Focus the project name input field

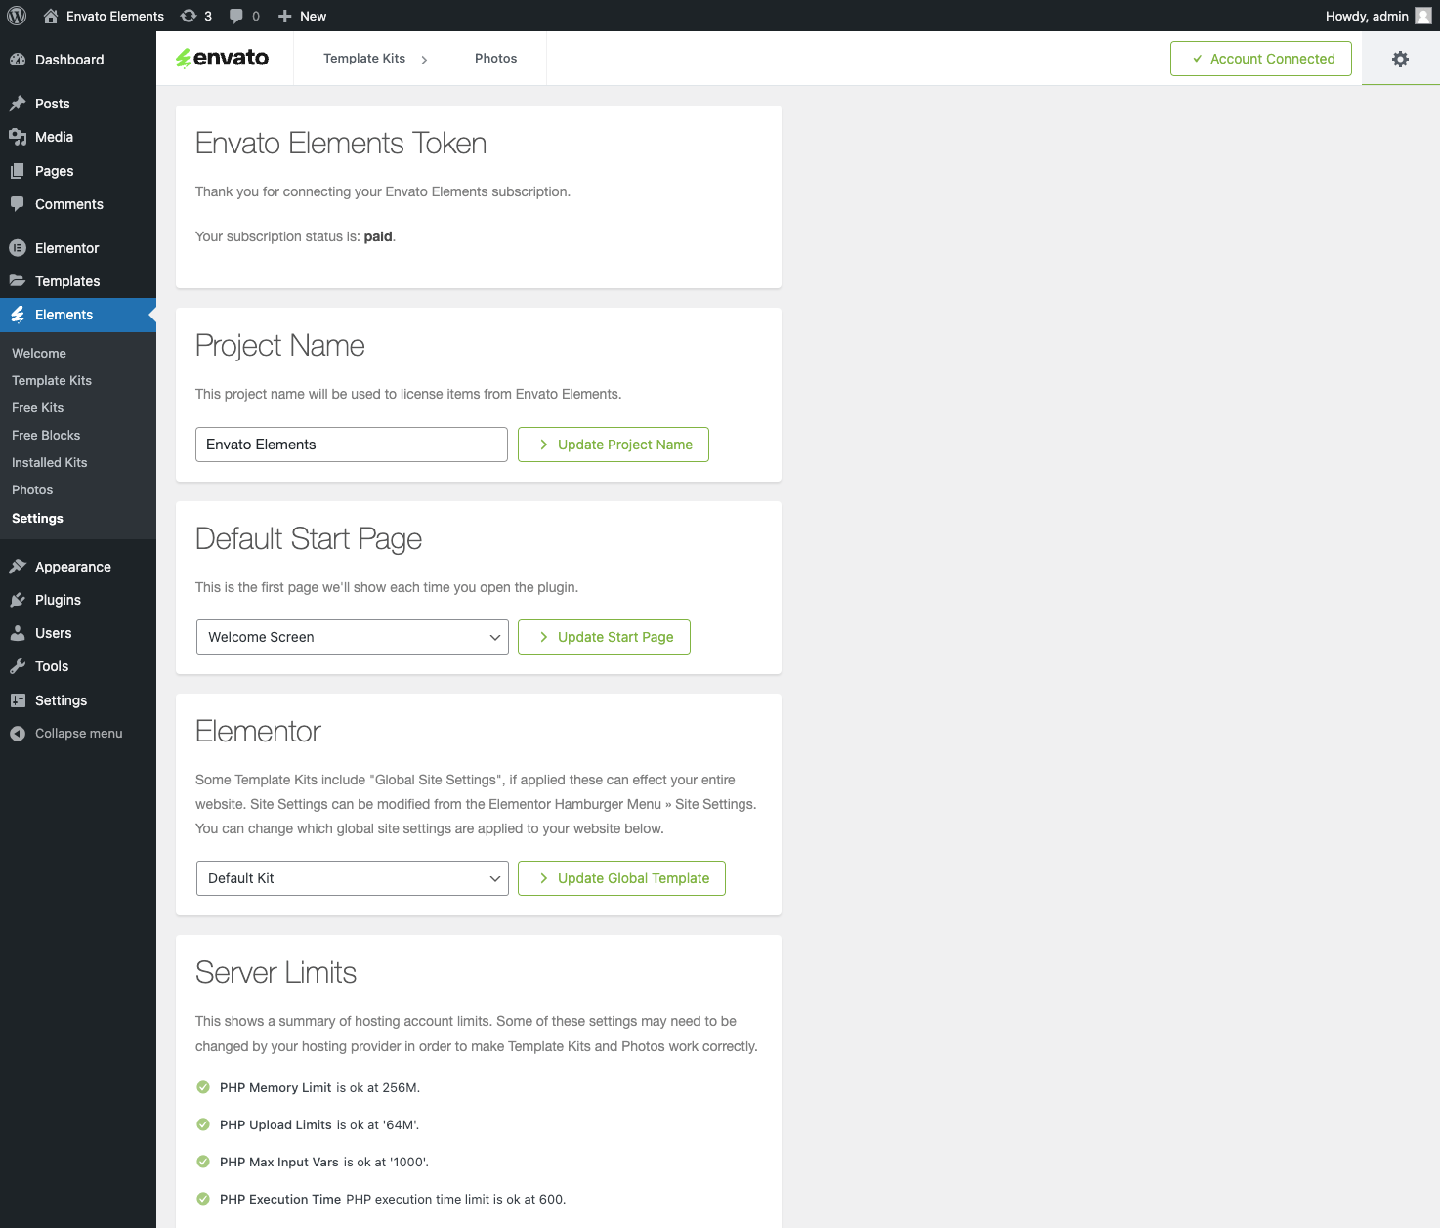click(x=352, y=445)
